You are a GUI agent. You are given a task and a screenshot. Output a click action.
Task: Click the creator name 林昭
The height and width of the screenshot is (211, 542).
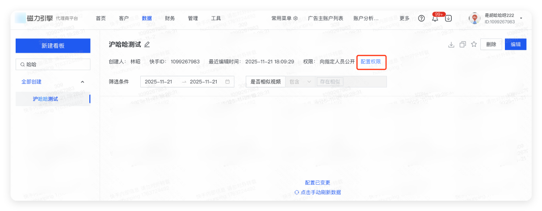[135, 62]
